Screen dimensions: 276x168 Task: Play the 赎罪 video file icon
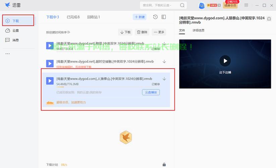50,46
